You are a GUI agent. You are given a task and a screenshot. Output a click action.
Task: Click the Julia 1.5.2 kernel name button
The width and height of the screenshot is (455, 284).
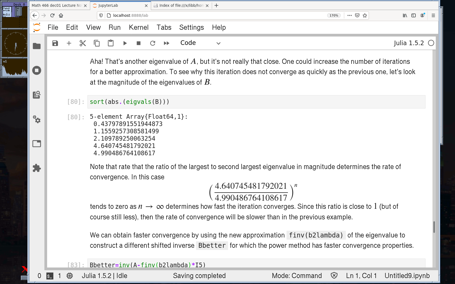pos(408,43)
